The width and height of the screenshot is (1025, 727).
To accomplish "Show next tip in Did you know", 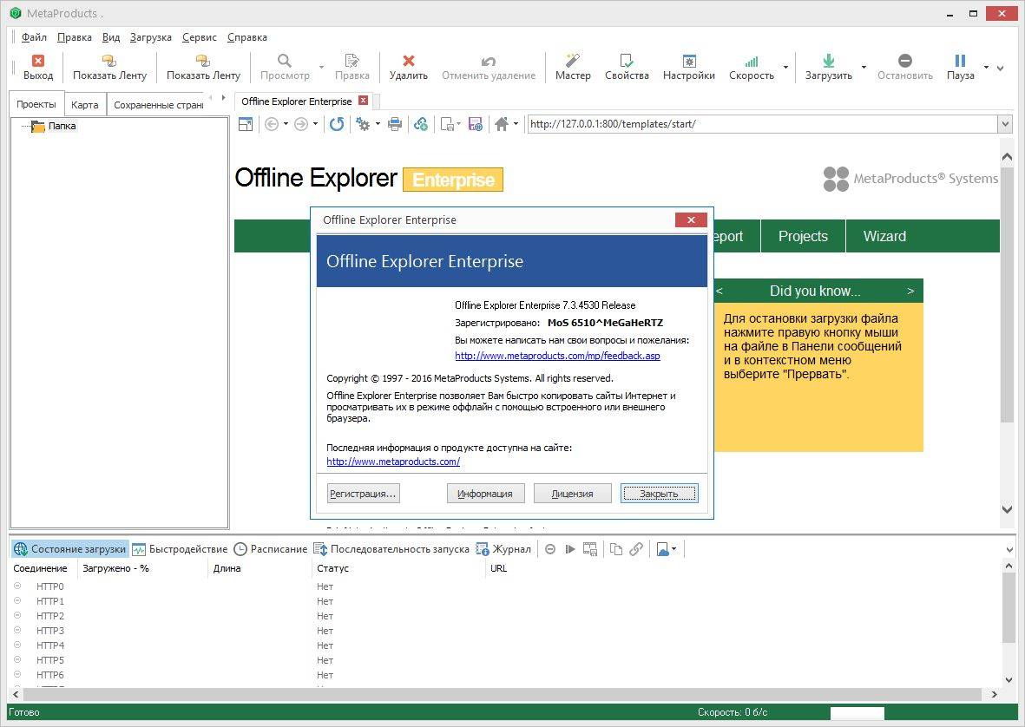I will [910, 291].
